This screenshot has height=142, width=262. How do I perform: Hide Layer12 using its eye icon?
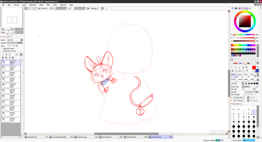3,61
